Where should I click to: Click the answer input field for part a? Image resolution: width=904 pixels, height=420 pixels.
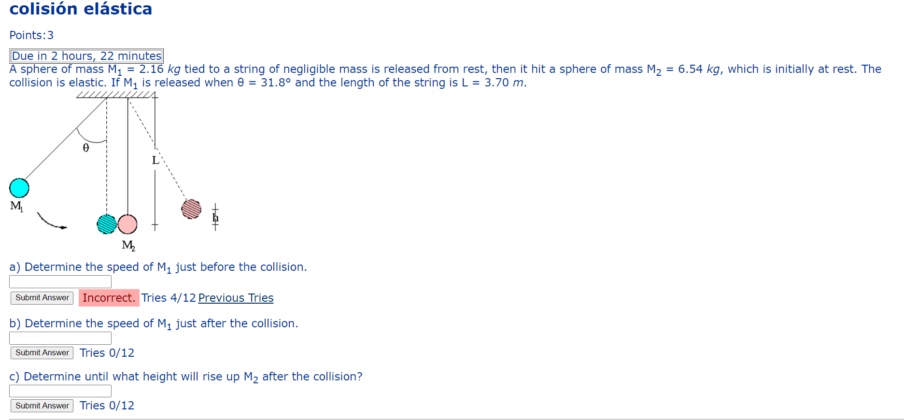pos(60,281)
